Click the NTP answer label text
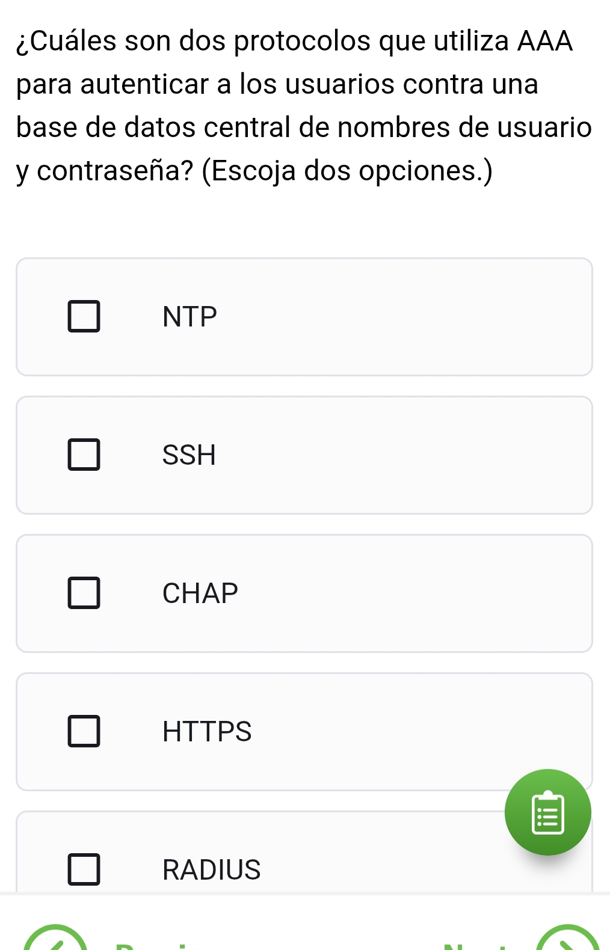 point(189,317)
